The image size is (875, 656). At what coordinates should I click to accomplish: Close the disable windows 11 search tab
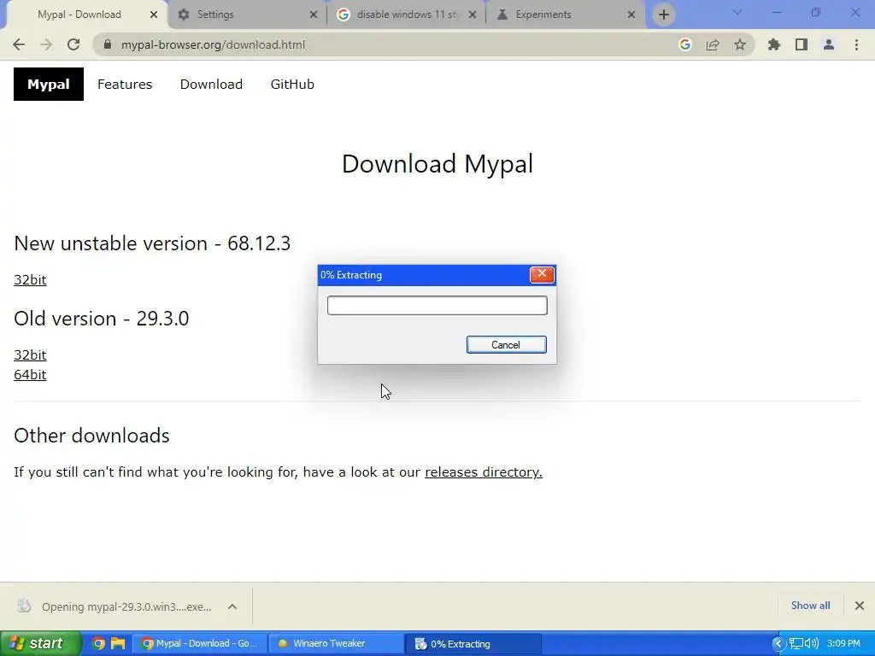click(472, 15)
